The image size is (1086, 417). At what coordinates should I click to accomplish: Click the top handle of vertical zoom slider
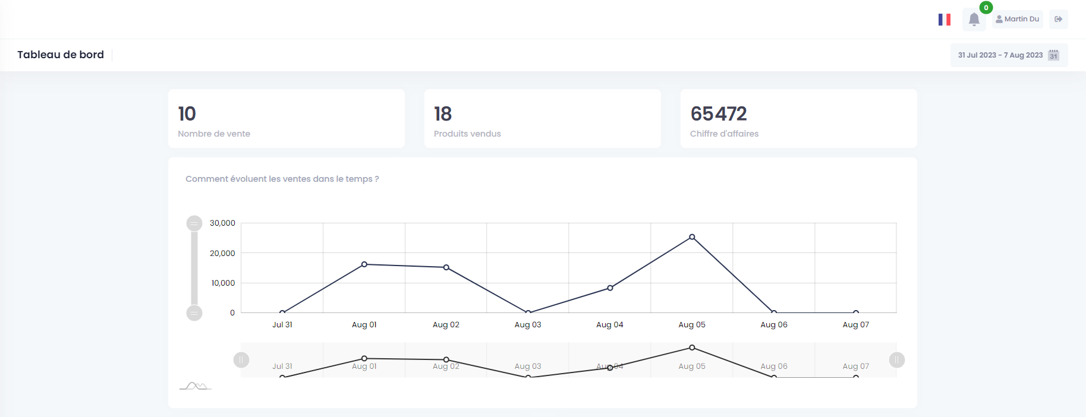pos(194,223)
